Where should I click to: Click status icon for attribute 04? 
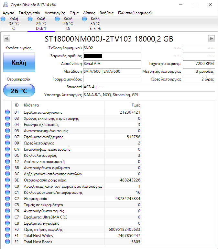(x=7, y=125)
